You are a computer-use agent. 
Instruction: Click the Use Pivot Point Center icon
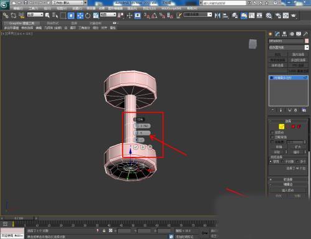coord(121,16)
